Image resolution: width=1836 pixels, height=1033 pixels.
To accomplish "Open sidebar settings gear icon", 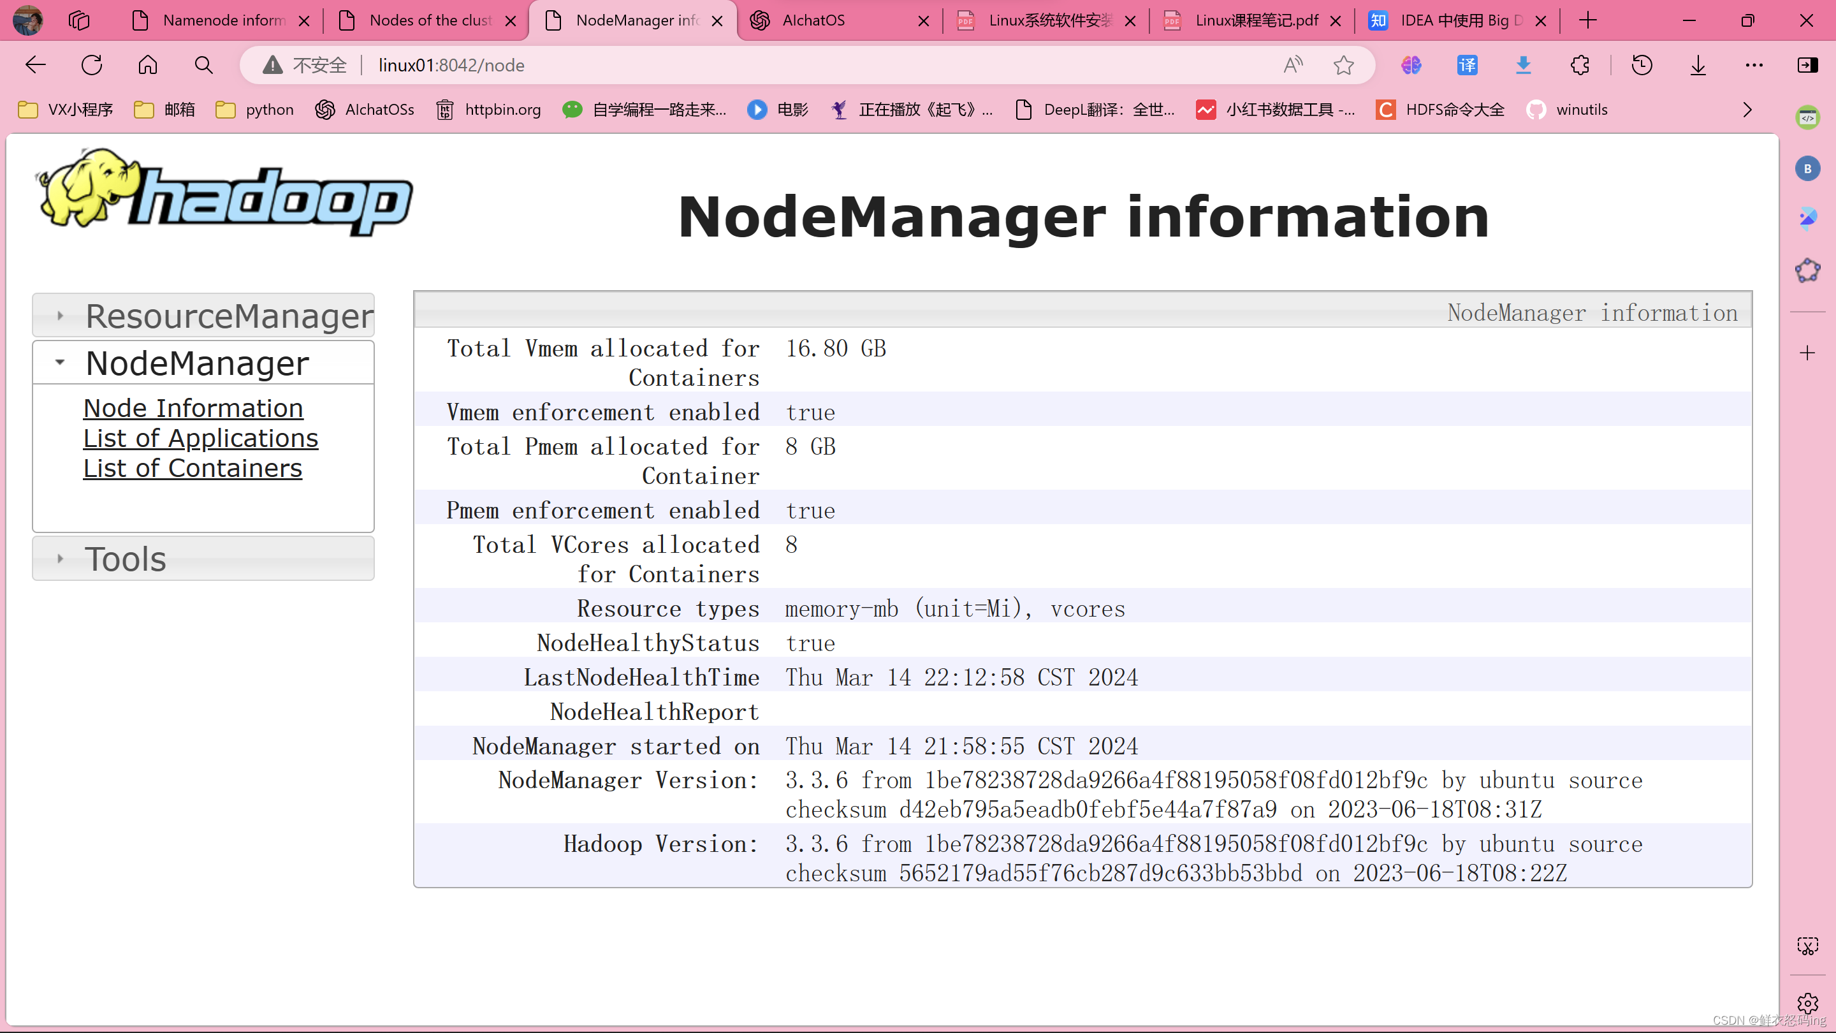I will coord(1807,1003).
